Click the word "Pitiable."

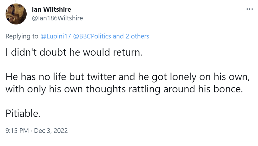pos(23,113)
